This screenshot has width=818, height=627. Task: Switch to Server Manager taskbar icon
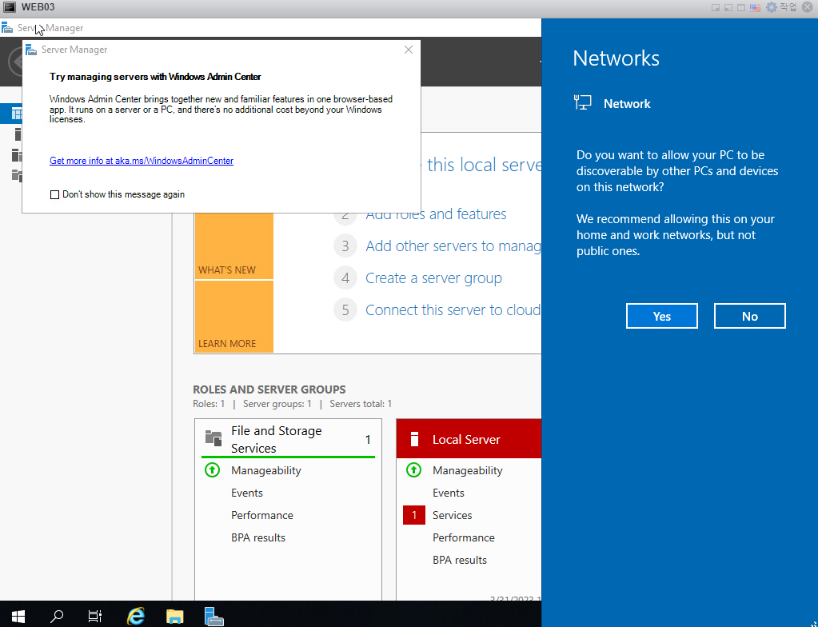click(x=213, y=616)
